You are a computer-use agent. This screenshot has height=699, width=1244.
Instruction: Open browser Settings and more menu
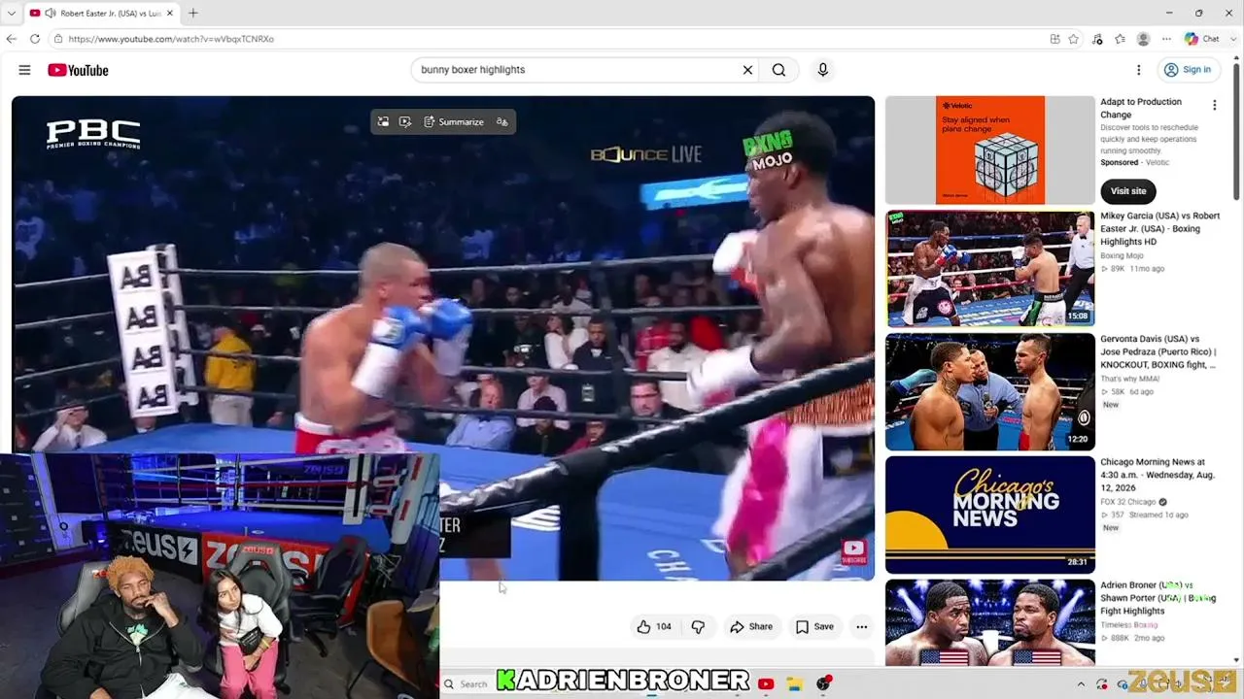(1166, 39)
